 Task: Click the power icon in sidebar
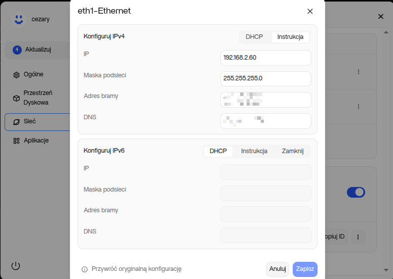click(16, 266)
